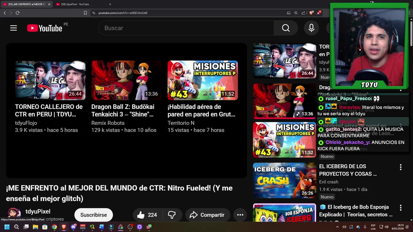
Task: Share this page from address bar
Action: (x=303, y=13)
